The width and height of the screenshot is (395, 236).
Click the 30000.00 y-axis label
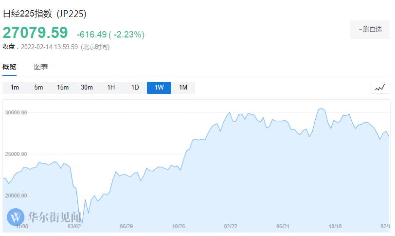pyautogui.click(x=16, y=112)
